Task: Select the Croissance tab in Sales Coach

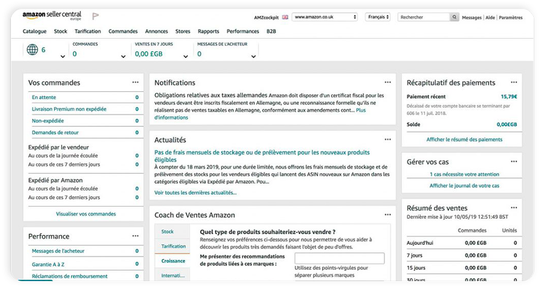Action: [172, 261]
